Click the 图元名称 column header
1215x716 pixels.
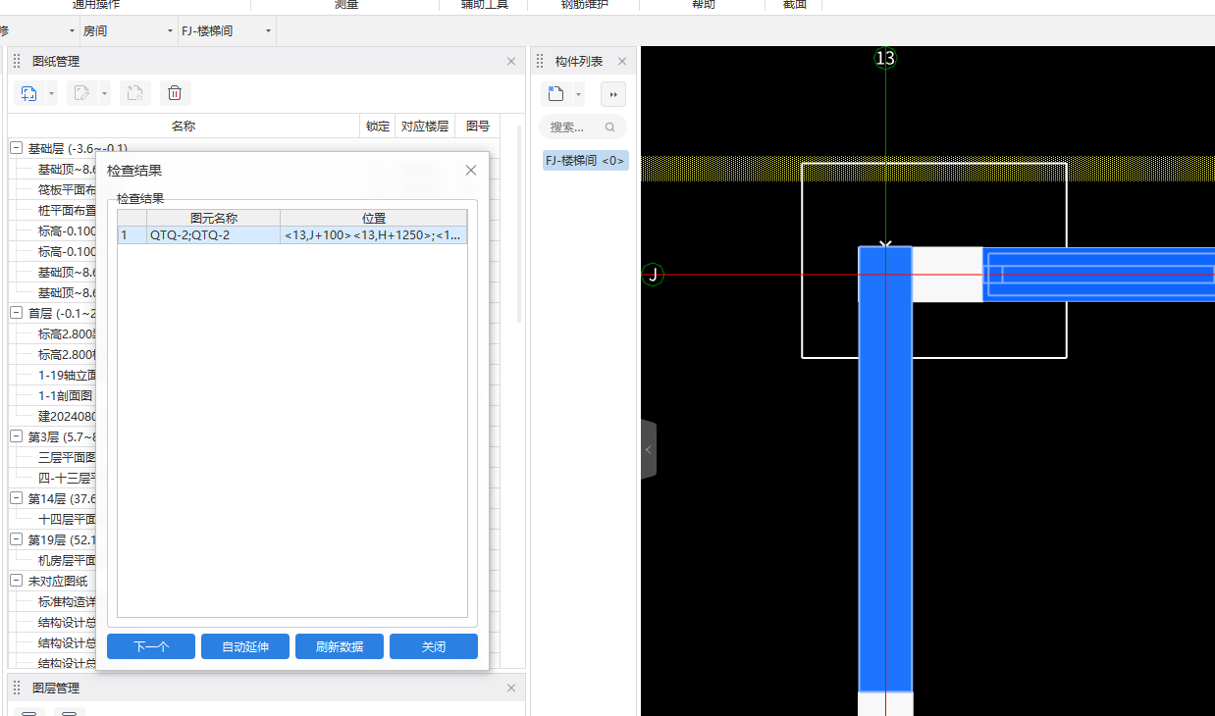[213, 218]
